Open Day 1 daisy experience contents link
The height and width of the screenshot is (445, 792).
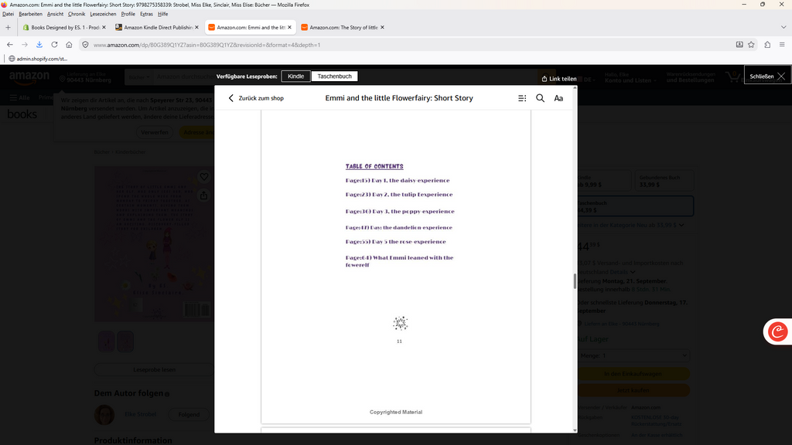398,181
